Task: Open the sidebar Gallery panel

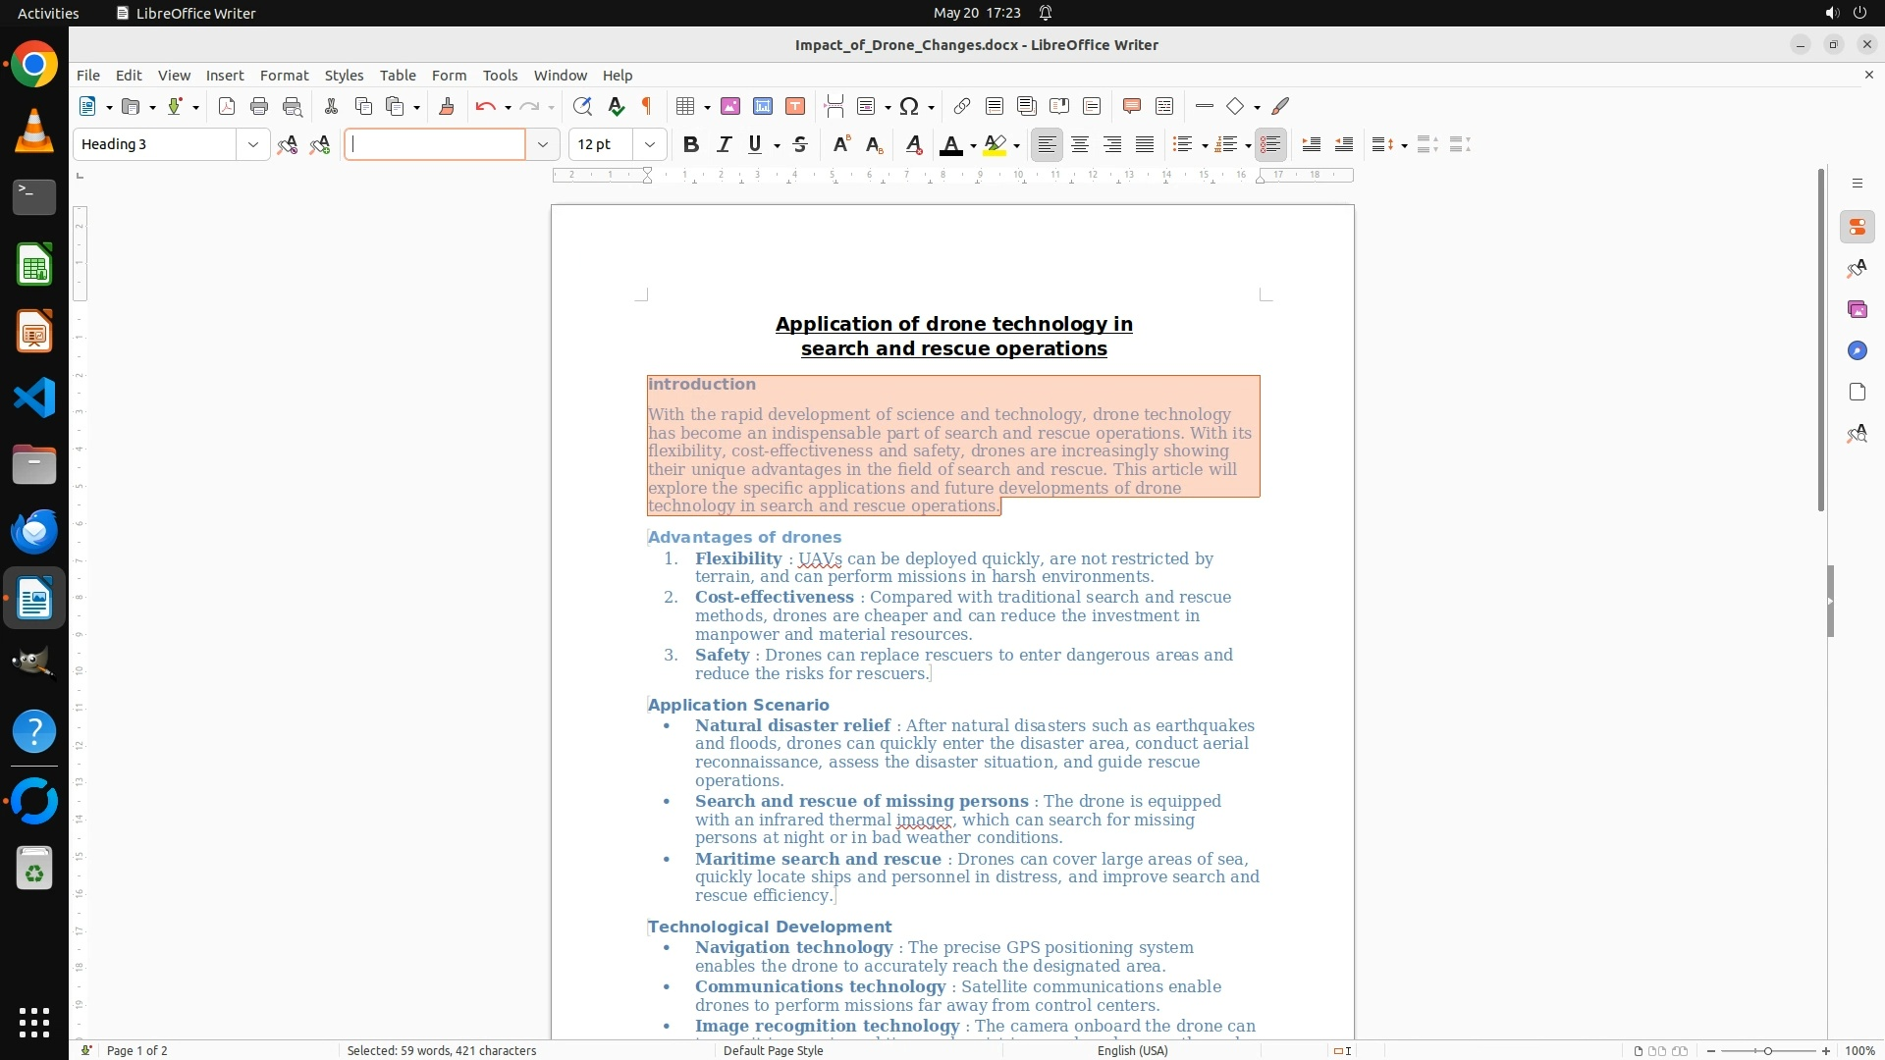Action: (x=1857, y=309)
